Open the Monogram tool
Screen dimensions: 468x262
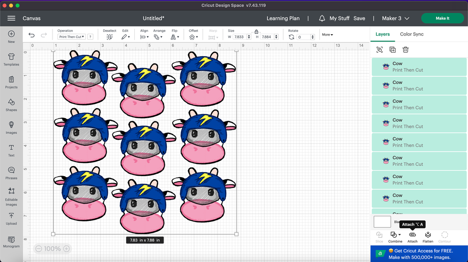click(x=11, y=241)
